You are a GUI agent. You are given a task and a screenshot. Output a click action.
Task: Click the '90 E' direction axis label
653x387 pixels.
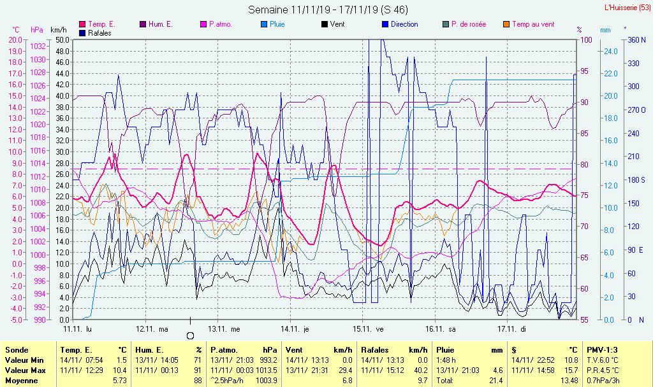pos(636,250)
